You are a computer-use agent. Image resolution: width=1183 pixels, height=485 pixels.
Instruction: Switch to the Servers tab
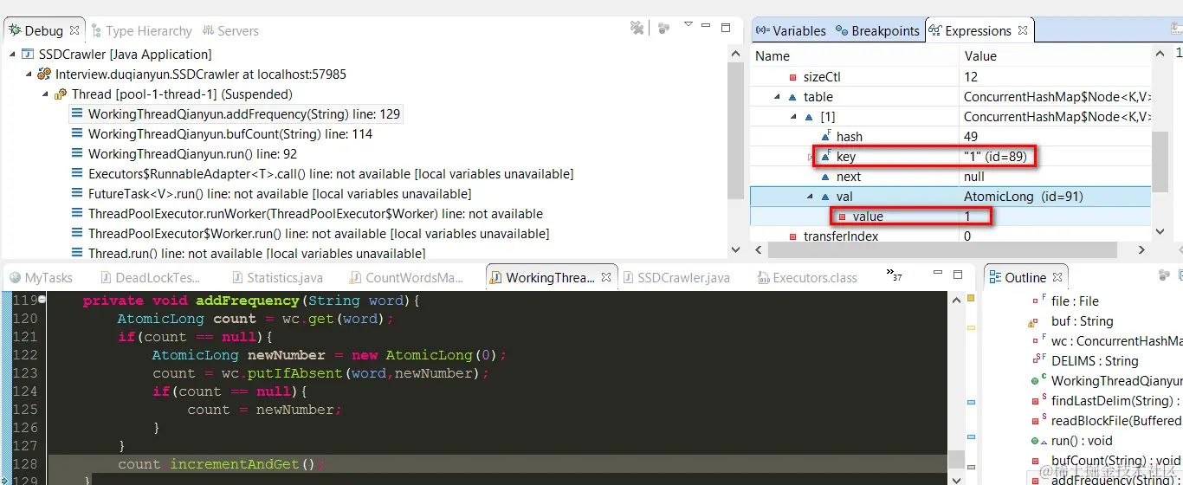pyautogui.click(x=230, y=30)
